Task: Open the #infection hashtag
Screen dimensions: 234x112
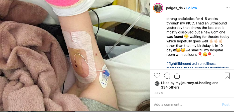Action: [174, 68]
